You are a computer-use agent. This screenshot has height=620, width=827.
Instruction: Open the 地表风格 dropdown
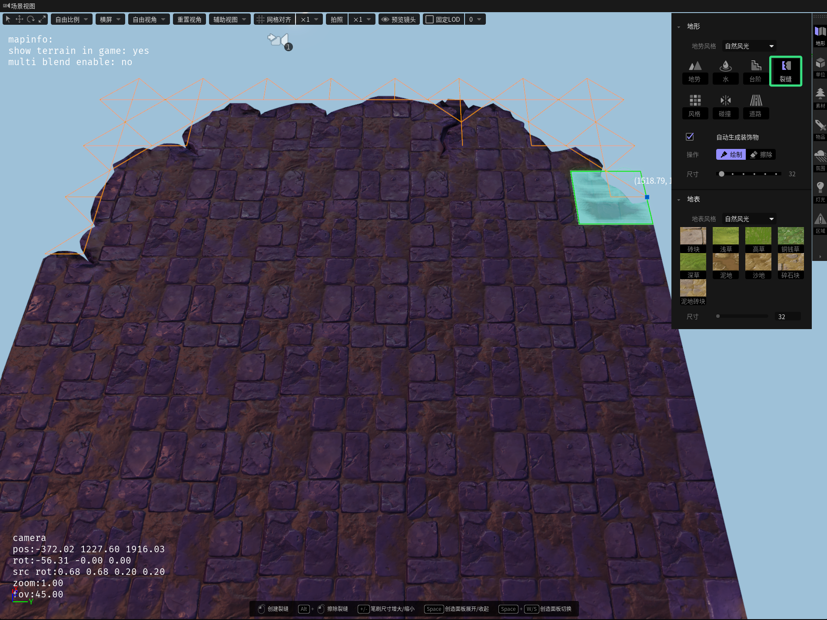[x=749, y=219]
